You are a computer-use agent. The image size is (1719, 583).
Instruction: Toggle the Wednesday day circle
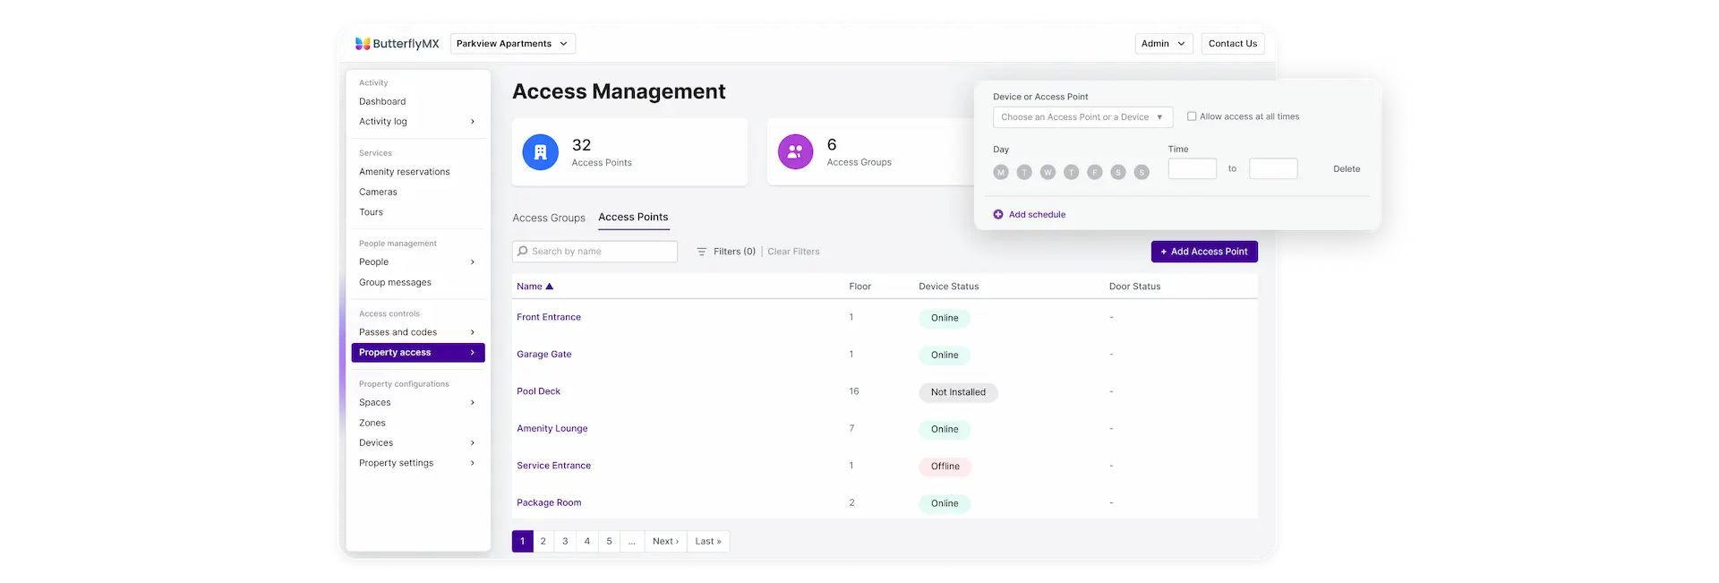pyautogui.click(x=1048, y=172)
